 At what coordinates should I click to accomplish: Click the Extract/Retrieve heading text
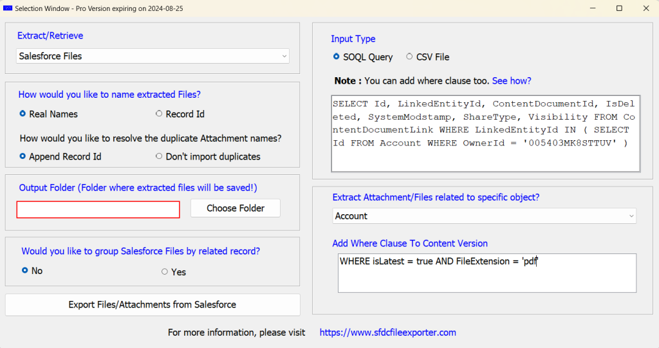tap(50, 36)
